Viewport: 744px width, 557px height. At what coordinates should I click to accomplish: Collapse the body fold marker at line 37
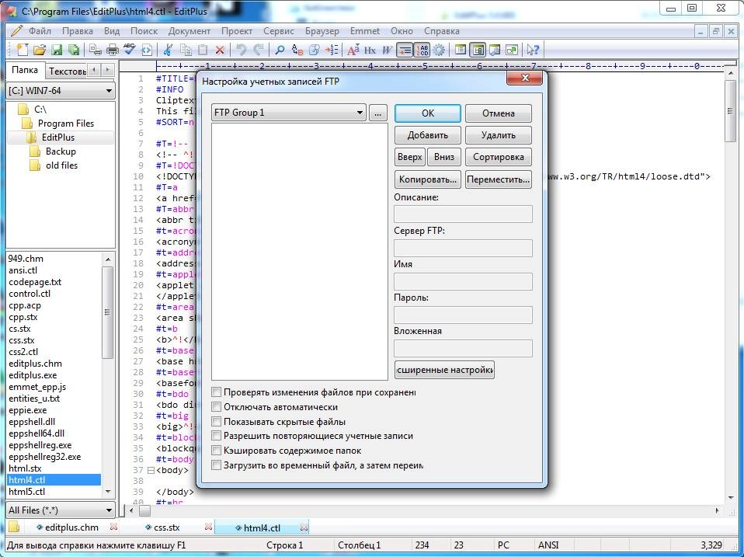tap(151, 470)
